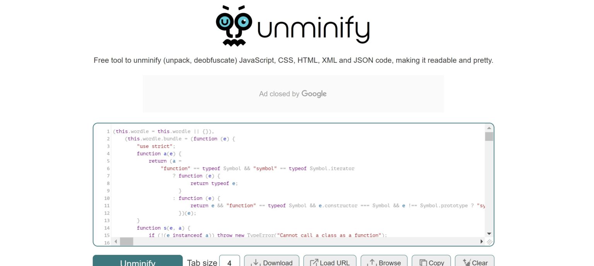
Task: Click the horizontal scrollbar left arrow
Action: (x=116, y=242)
